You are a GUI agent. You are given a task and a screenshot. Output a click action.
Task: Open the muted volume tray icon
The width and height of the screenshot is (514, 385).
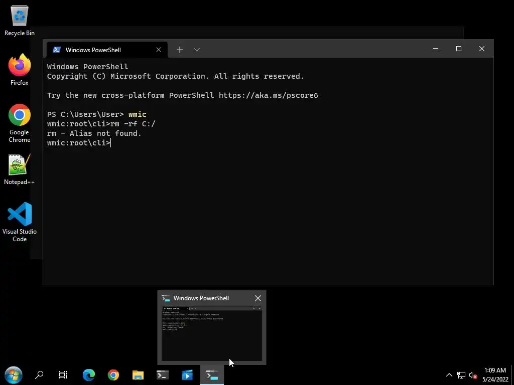click(x=473, y=375)
